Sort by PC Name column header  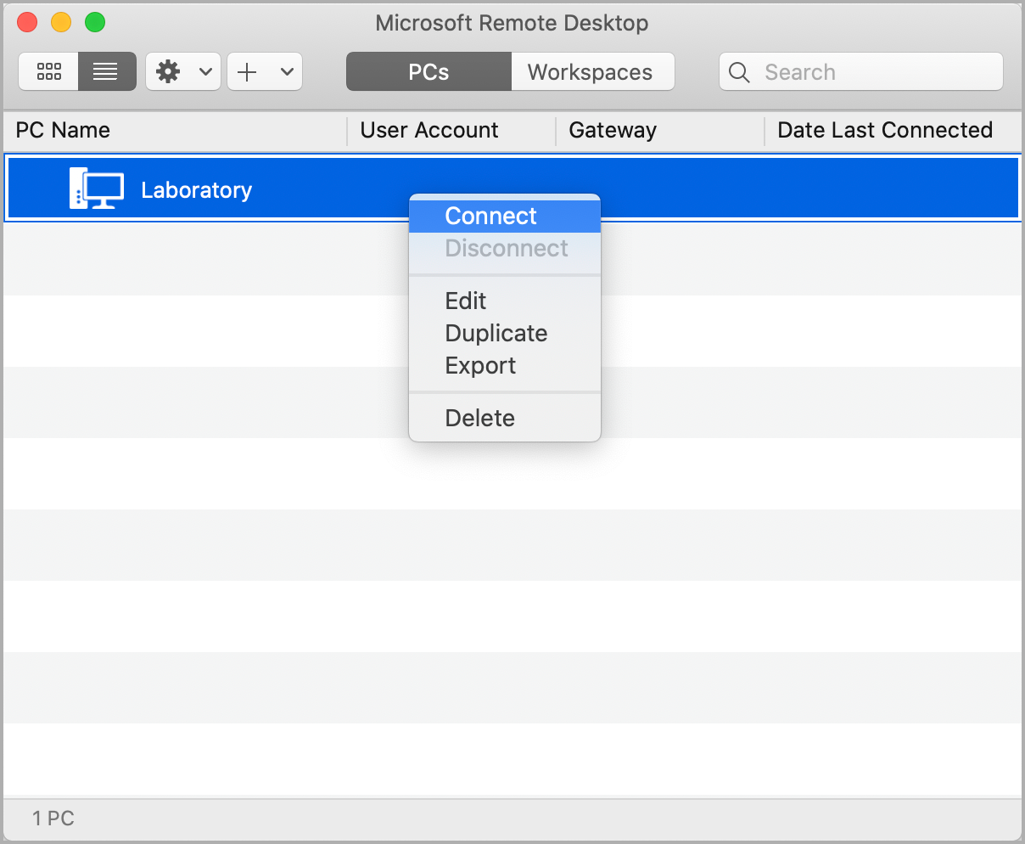64,130
